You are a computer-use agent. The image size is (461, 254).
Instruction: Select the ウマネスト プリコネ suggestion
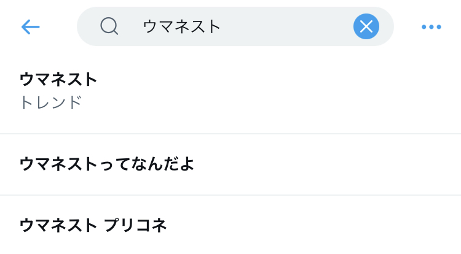93,225
